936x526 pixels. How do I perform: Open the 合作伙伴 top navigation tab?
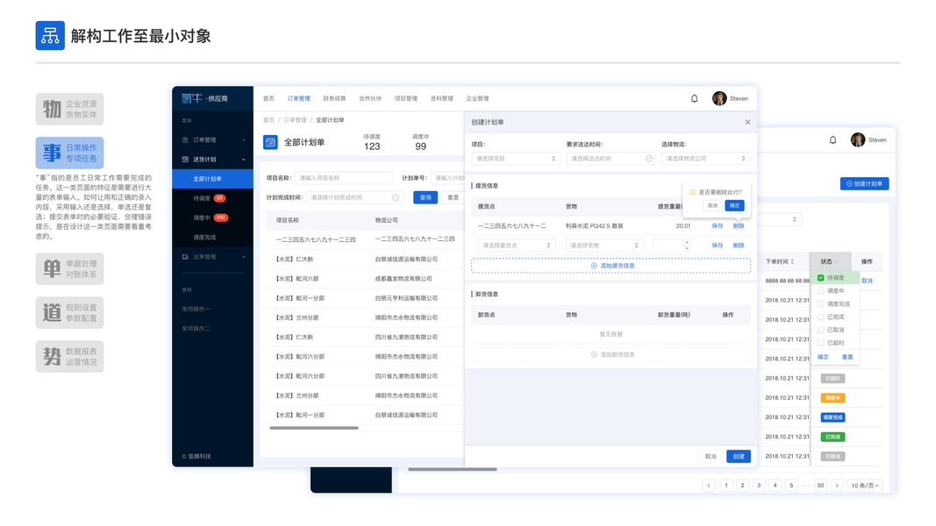(370, 98)
